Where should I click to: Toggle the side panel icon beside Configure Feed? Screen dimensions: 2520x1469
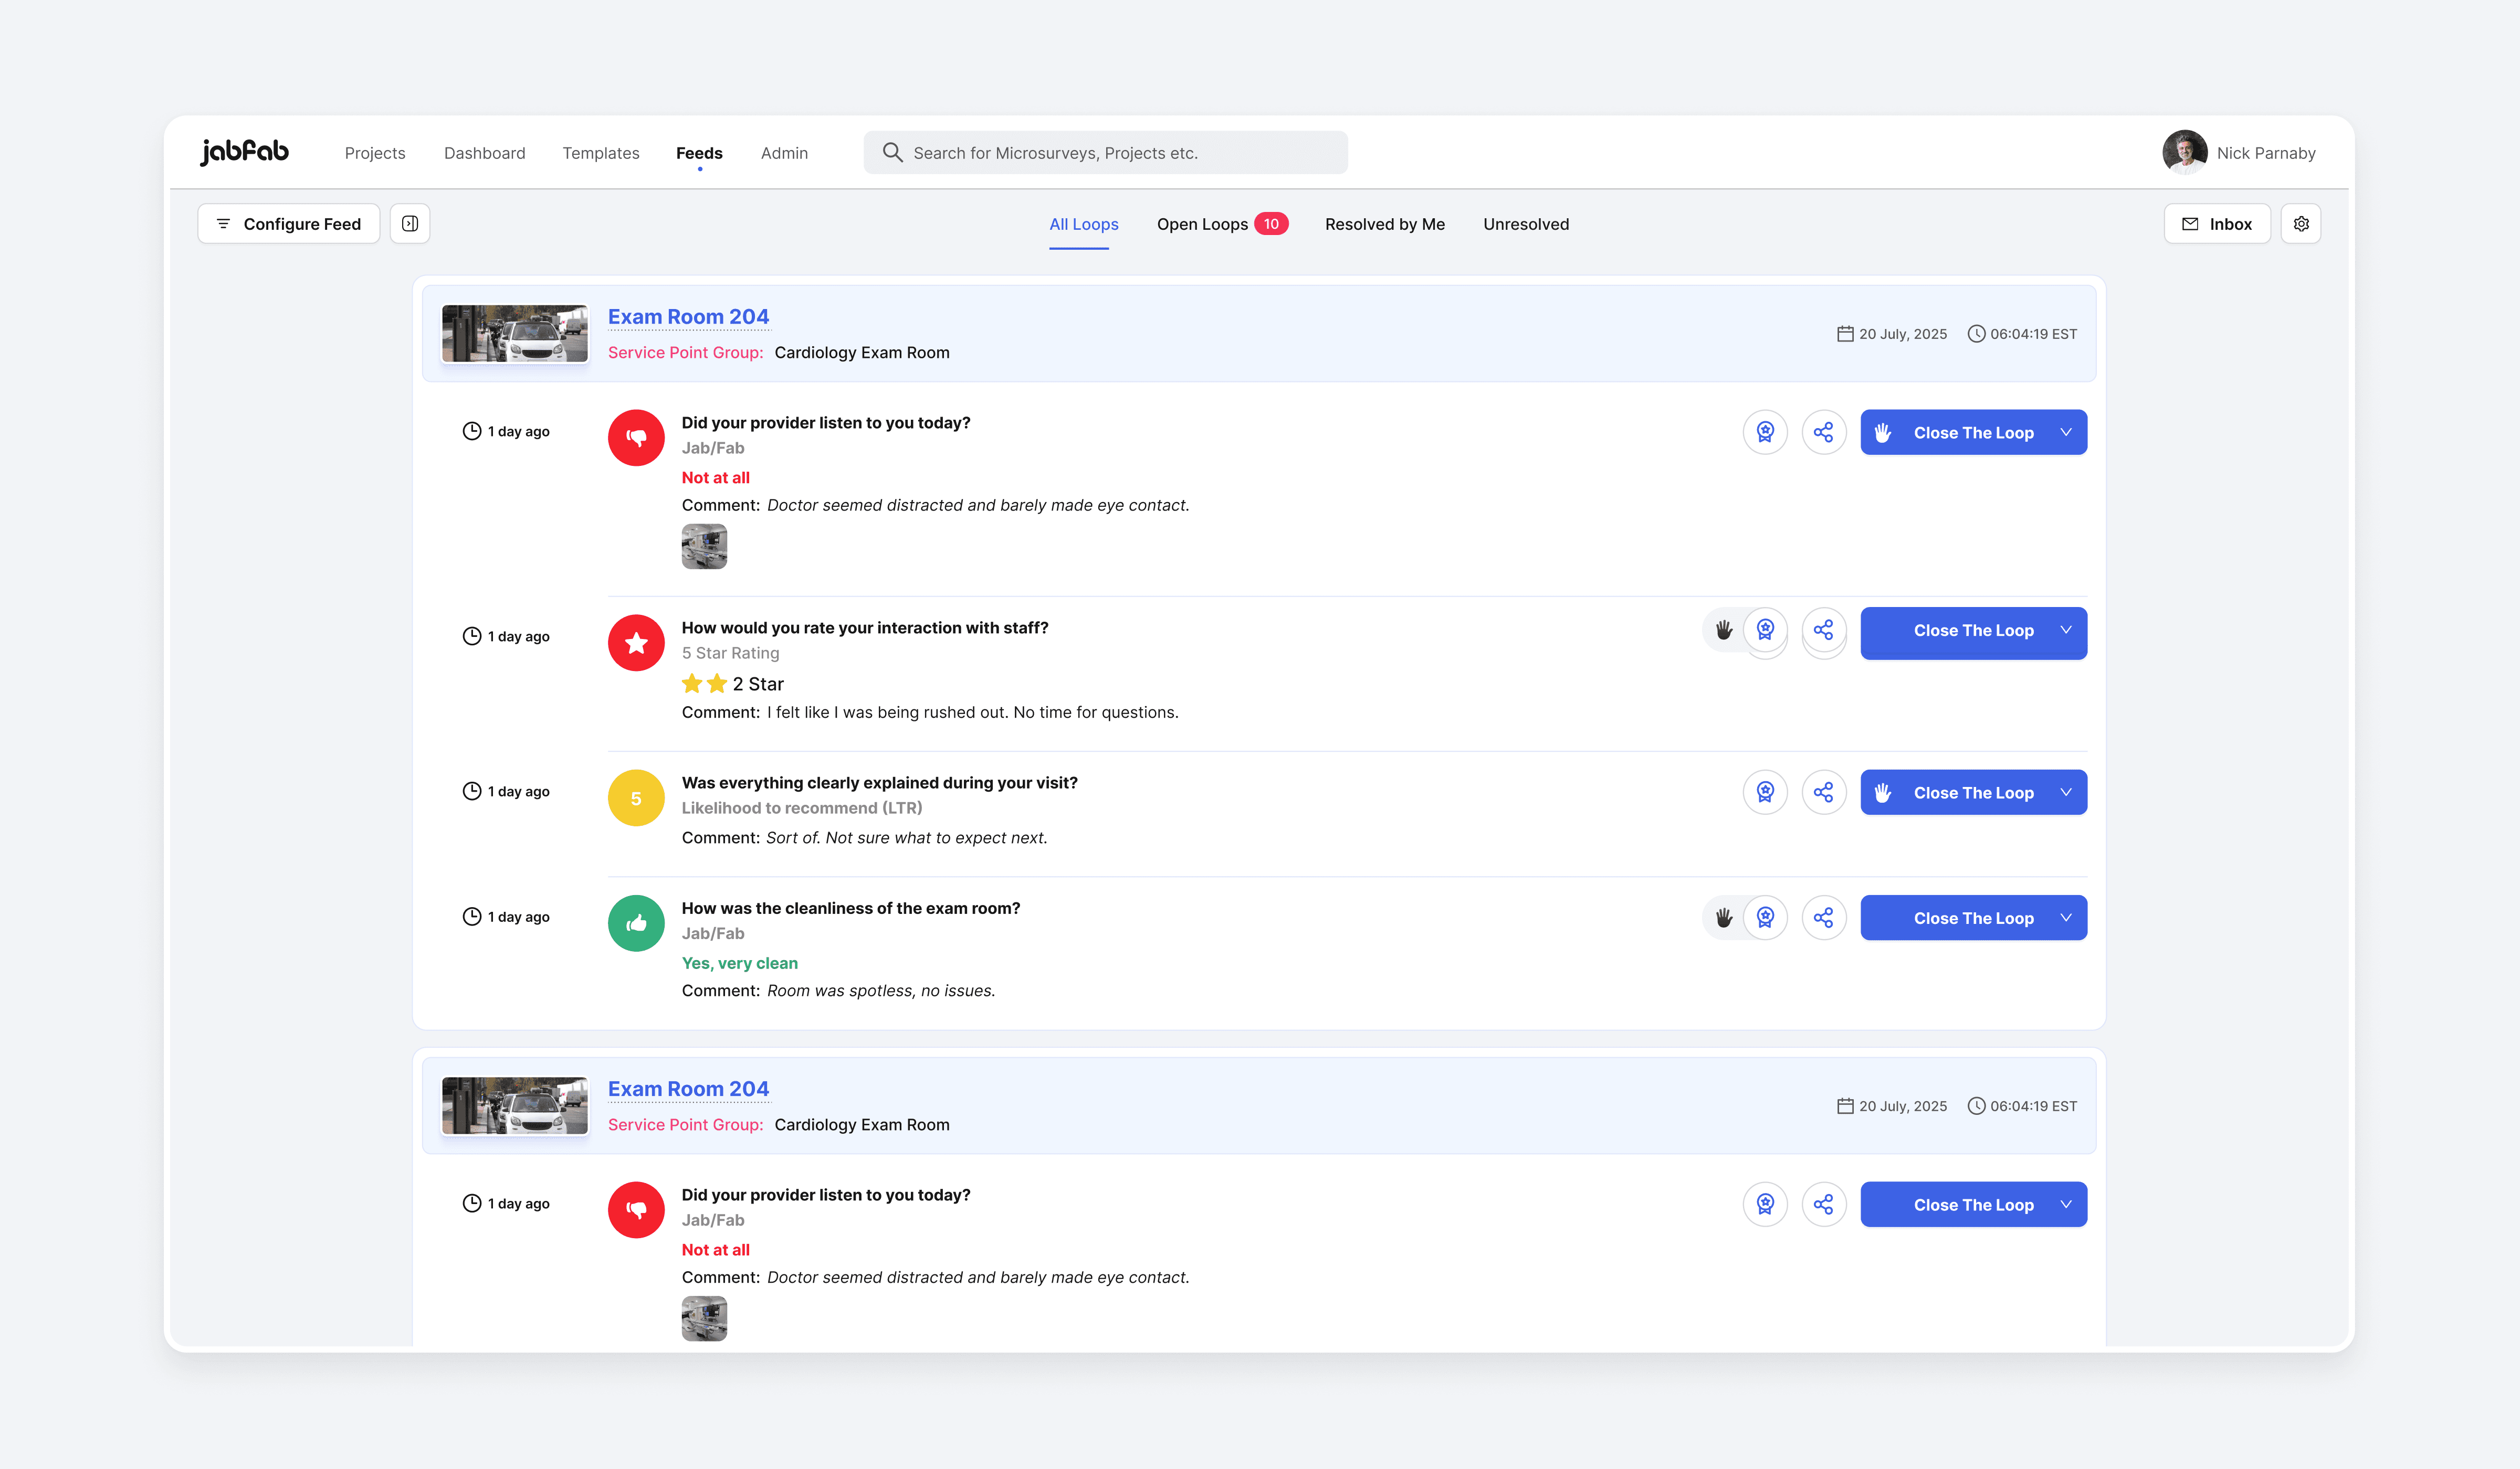pyautogui.click(x=410, y=224)
